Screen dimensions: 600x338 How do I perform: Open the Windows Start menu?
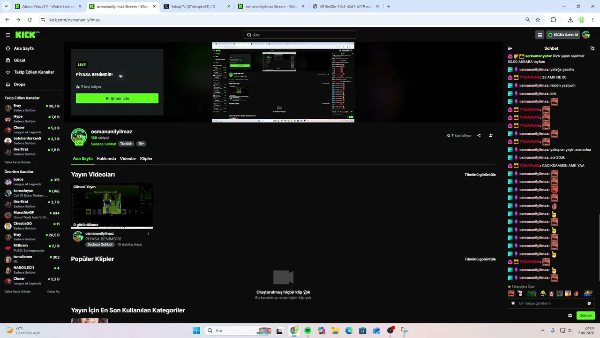196,330
